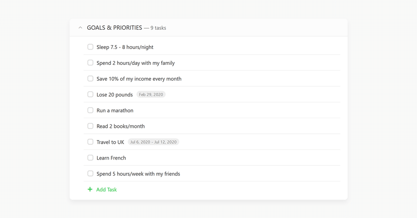
Task: Select the Lose 20 pounds task label
Action: (115, 95)
